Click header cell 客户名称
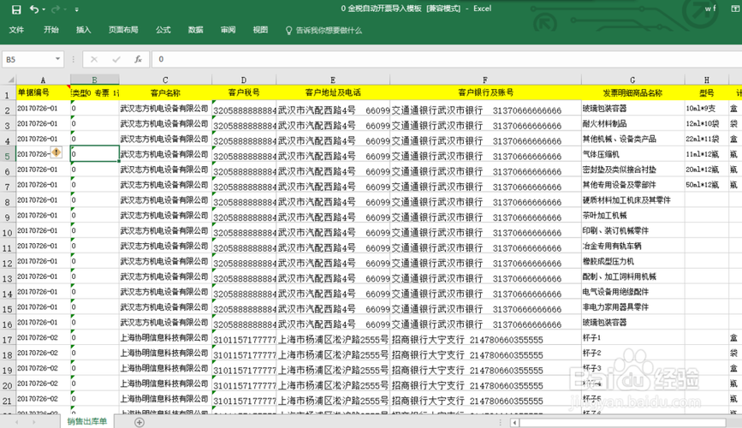This screenshot has width=742, height=428. (165, 92)
